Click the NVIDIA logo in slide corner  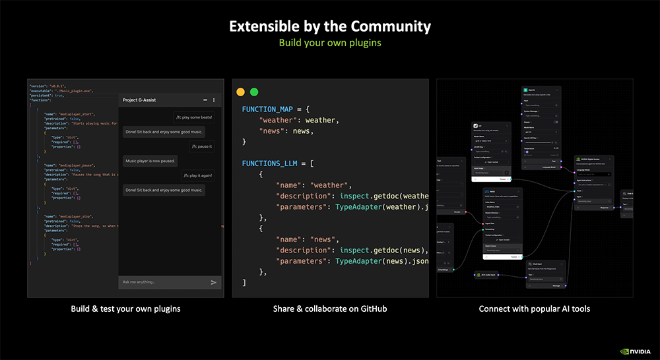(632, 351)
